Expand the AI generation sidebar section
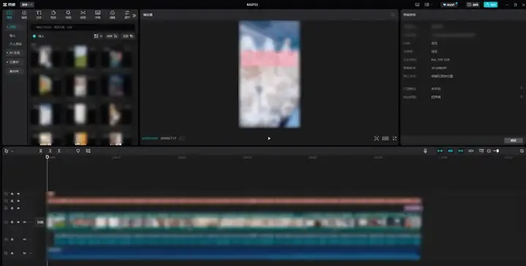This screenshot has width=526, height=266. pos(14,53)
